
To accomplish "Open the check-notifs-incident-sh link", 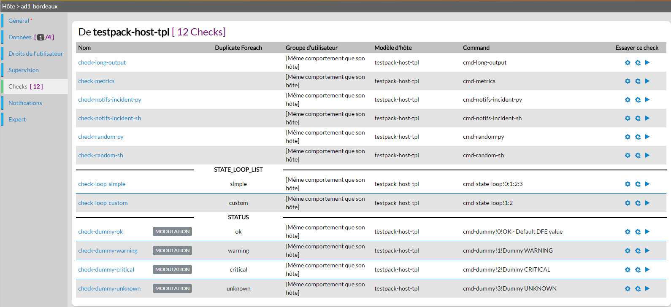I will point(110,118).
